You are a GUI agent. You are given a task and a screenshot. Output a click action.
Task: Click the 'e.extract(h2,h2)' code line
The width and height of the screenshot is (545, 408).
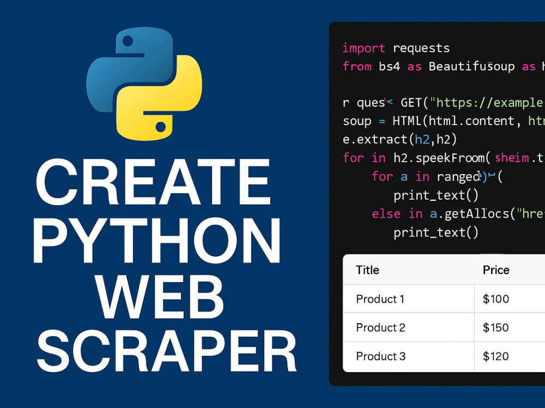[399, 139]
